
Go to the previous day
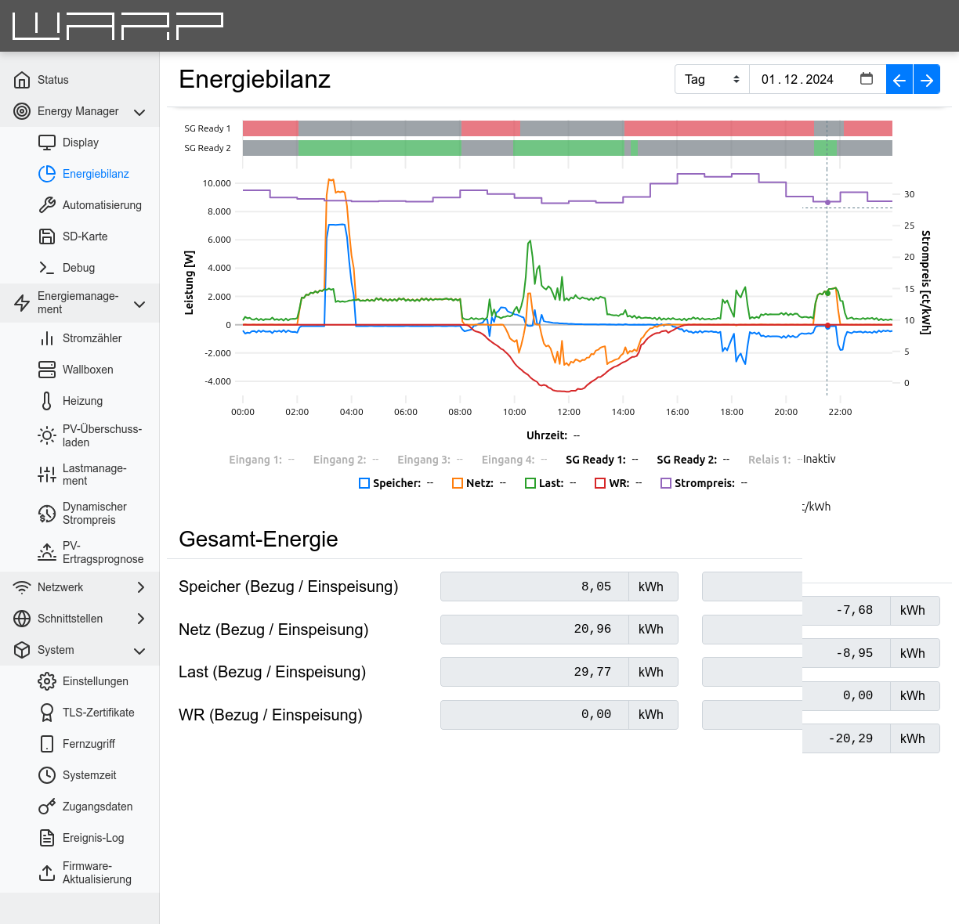pos(899,79)
